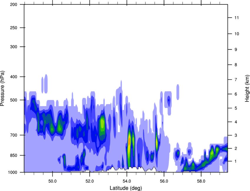This screenshot has height=191, width=250.
Task: Select the 50.0 latitude tick label
Action: [x=52, y=180]
